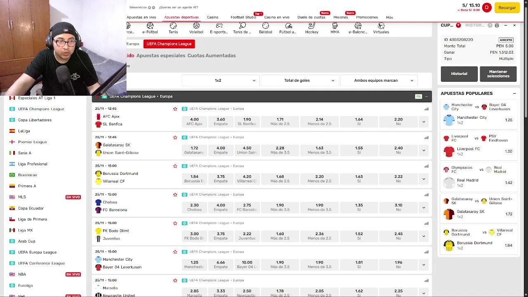Click the Liverpool FC jersey in popular bets

click(x=449, y=151)
